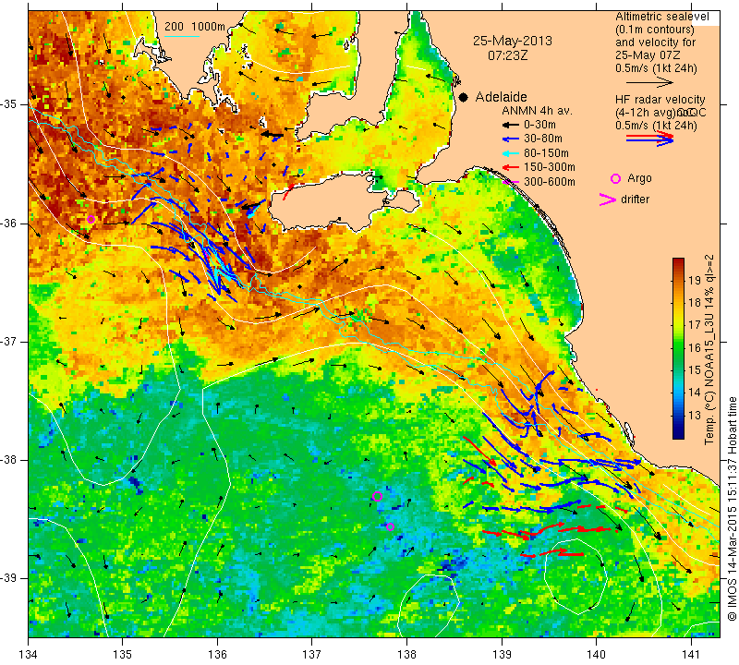
Task: Click the magenta Argo circle in legend
Action: (615, 178)
